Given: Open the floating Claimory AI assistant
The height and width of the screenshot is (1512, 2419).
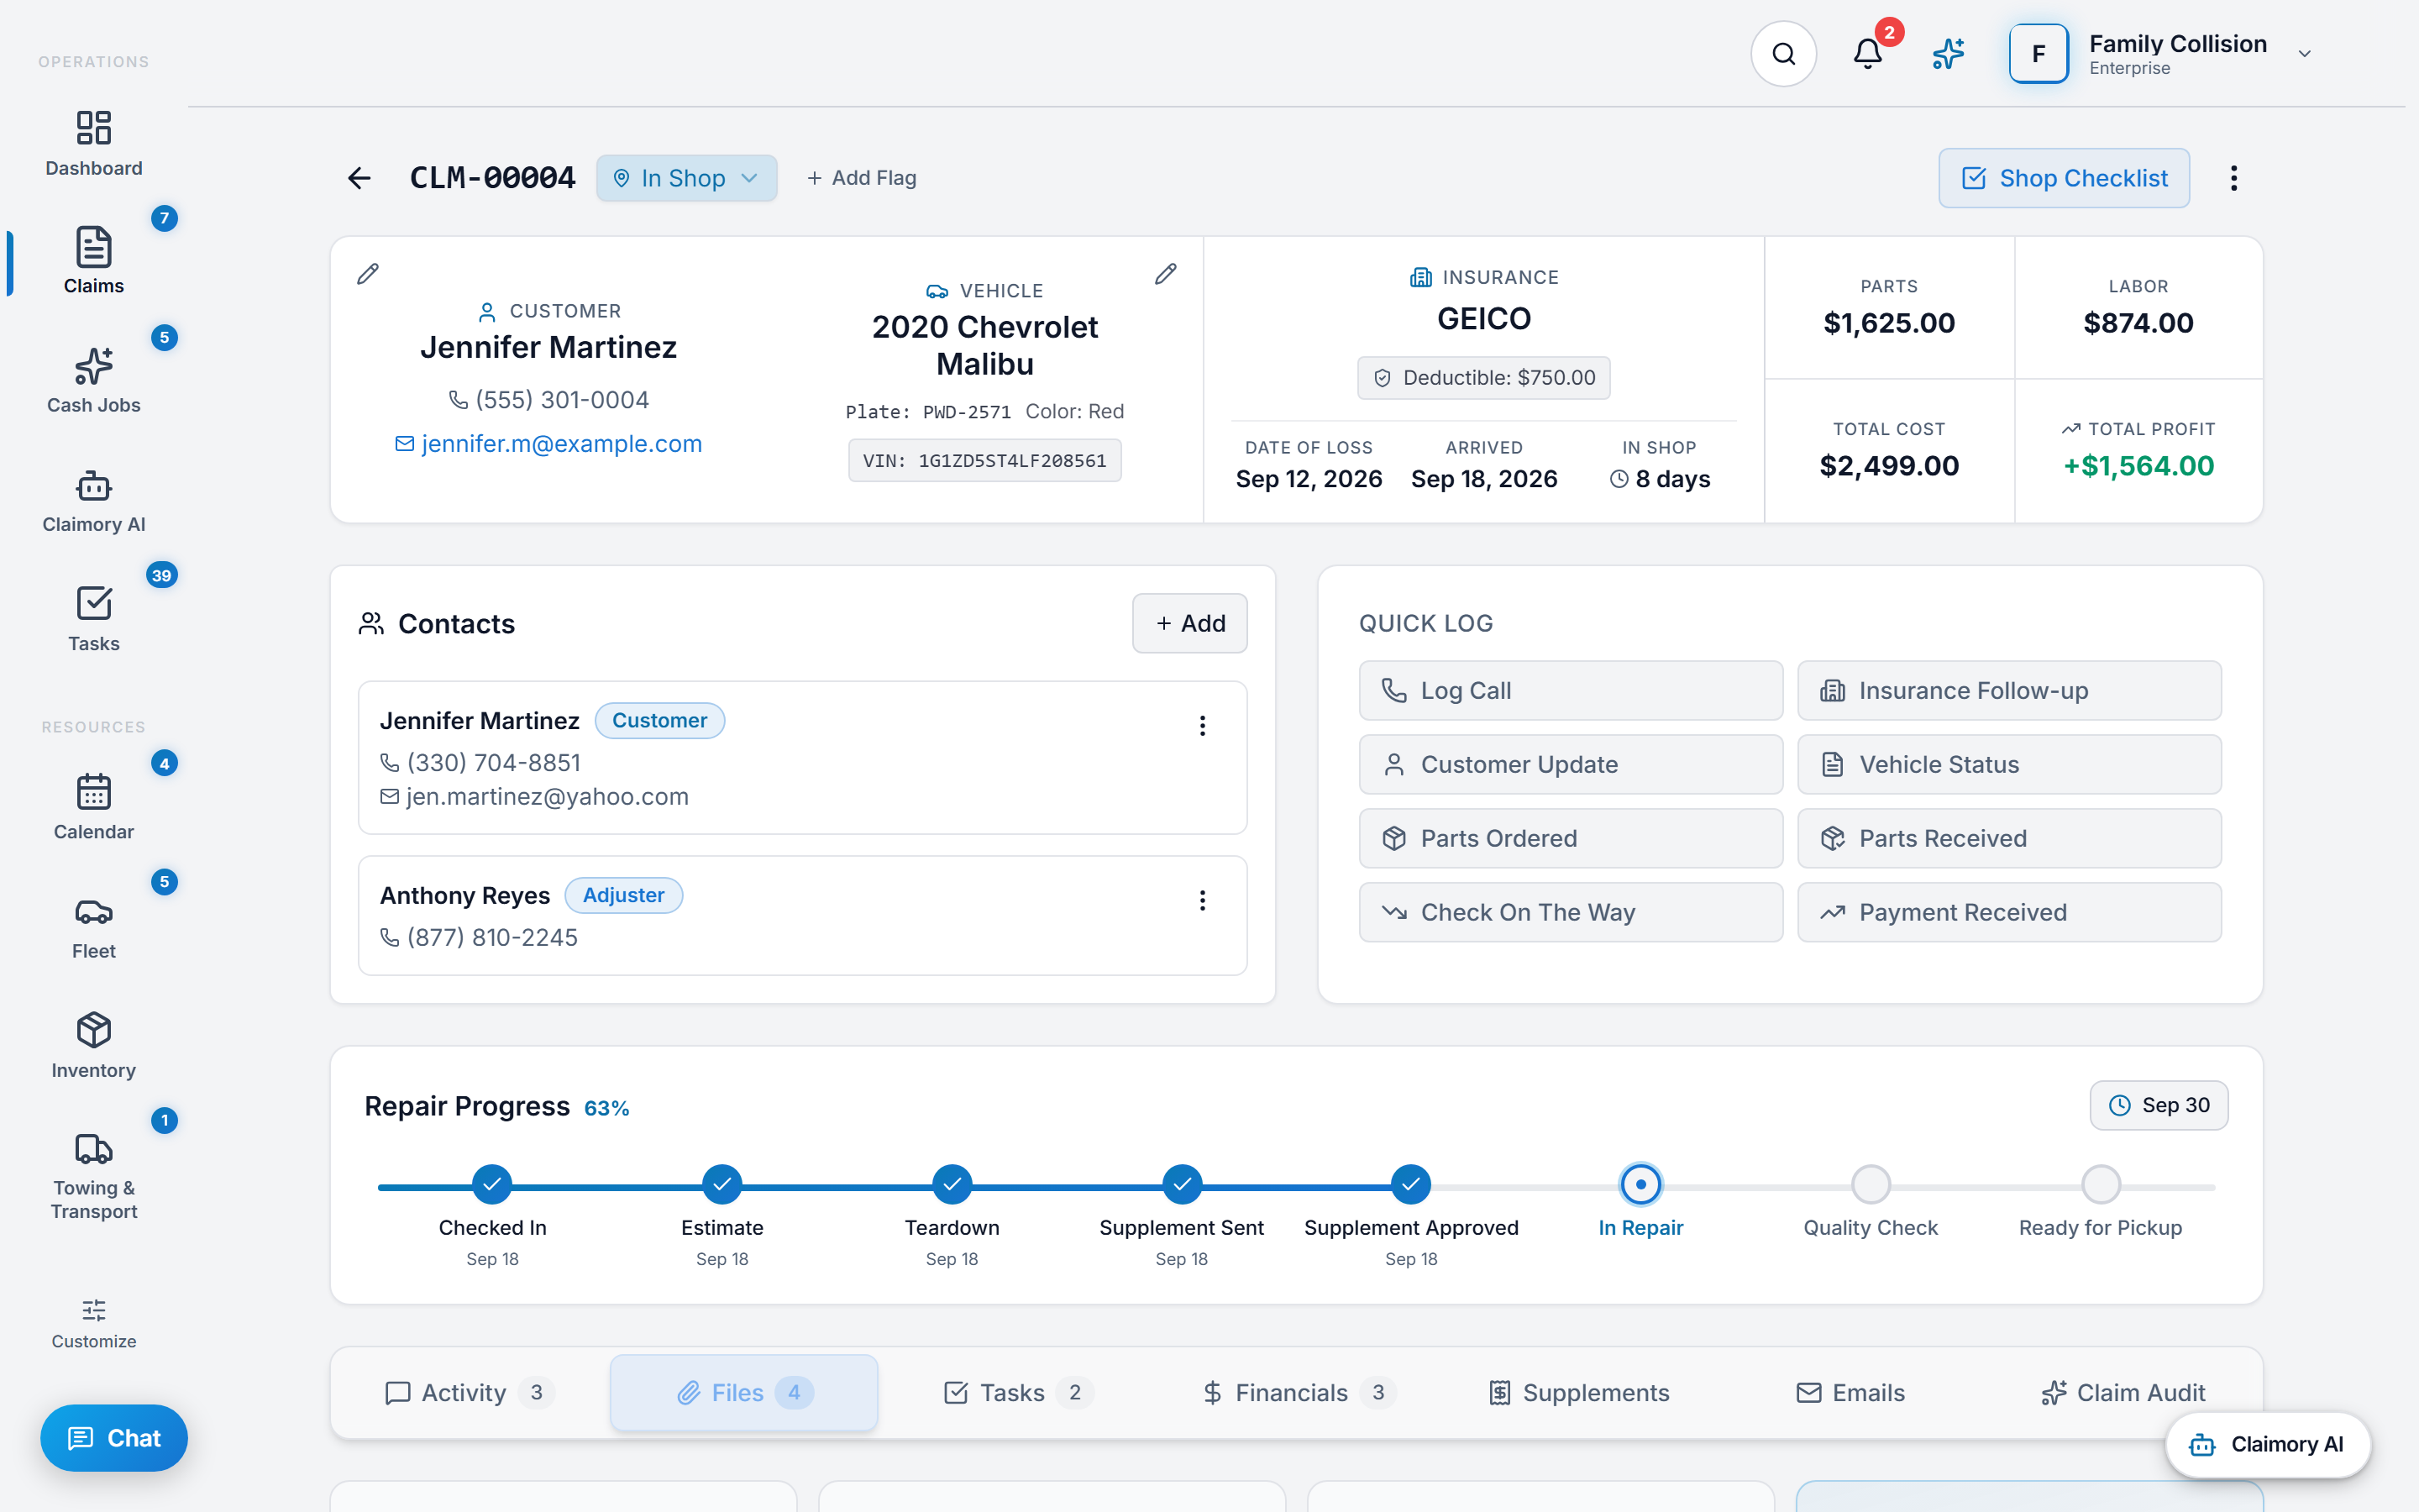Looking at the screenshot, I should point(2267,1444).
